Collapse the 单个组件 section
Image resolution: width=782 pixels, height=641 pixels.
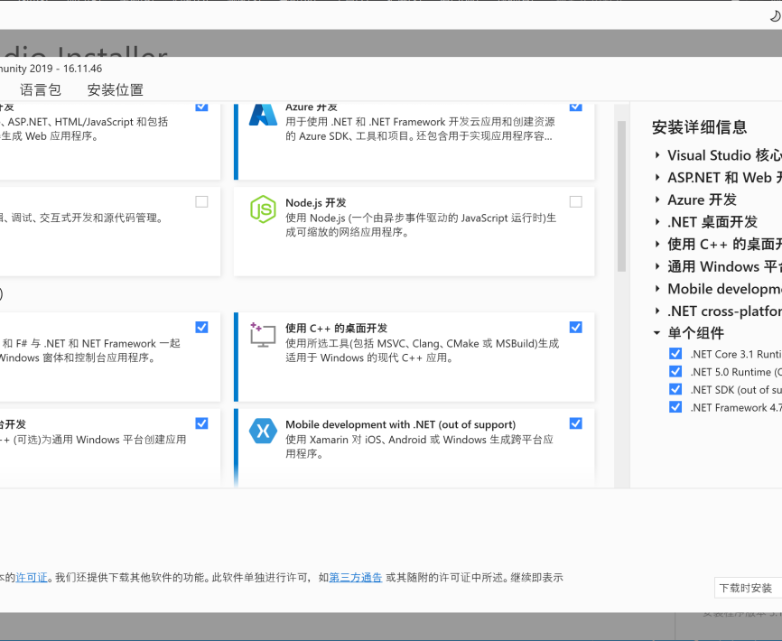657,333
